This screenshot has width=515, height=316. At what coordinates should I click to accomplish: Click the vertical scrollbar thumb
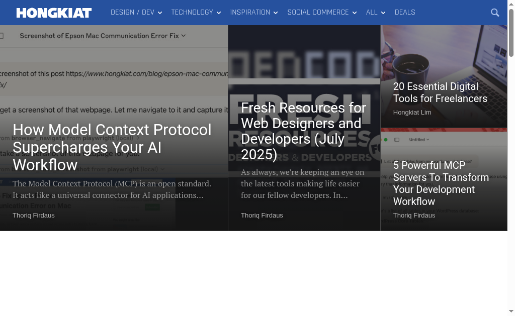(511, 33)
